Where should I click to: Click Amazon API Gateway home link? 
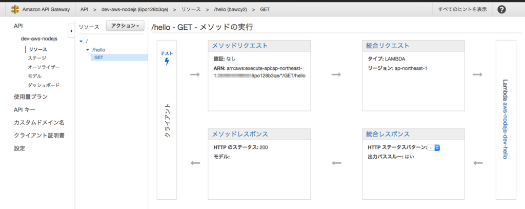click(x=46, y=9)
